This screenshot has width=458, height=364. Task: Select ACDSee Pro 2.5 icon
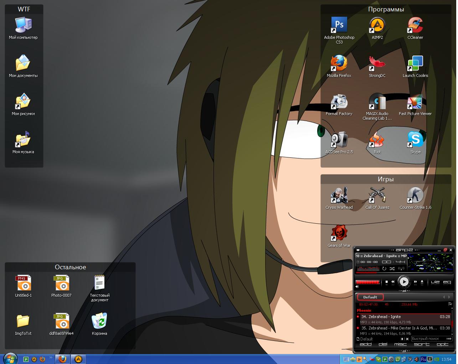(339, 142)
